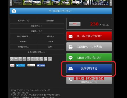The height and width of the screenshot is (98, 127).
Task: Click the 外装色:ホワイト row
Action: [37, 26]
